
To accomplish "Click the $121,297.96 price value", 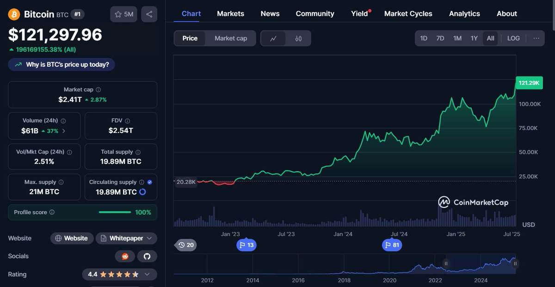I will [x=55, y=35].
